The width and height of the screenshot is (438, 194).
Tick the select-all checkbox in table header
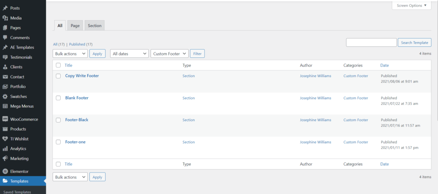(58, 65)
